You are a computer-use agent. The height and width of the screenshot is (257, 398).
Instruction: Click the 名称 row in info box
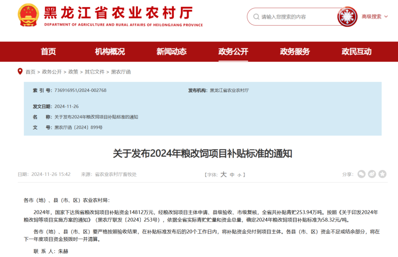[85, 117]
